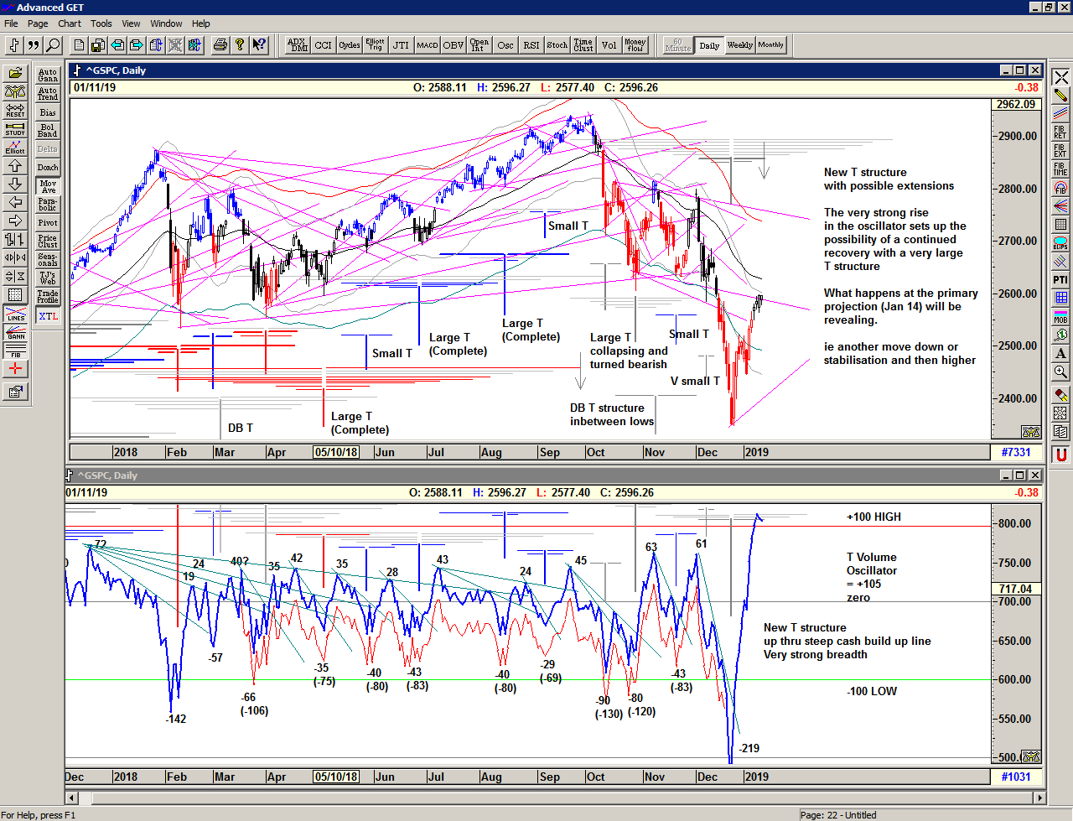The height and width of the screenshot is (821, 1073).
Task: Click the RESET chart icon
Action: [x=15, y=110]
